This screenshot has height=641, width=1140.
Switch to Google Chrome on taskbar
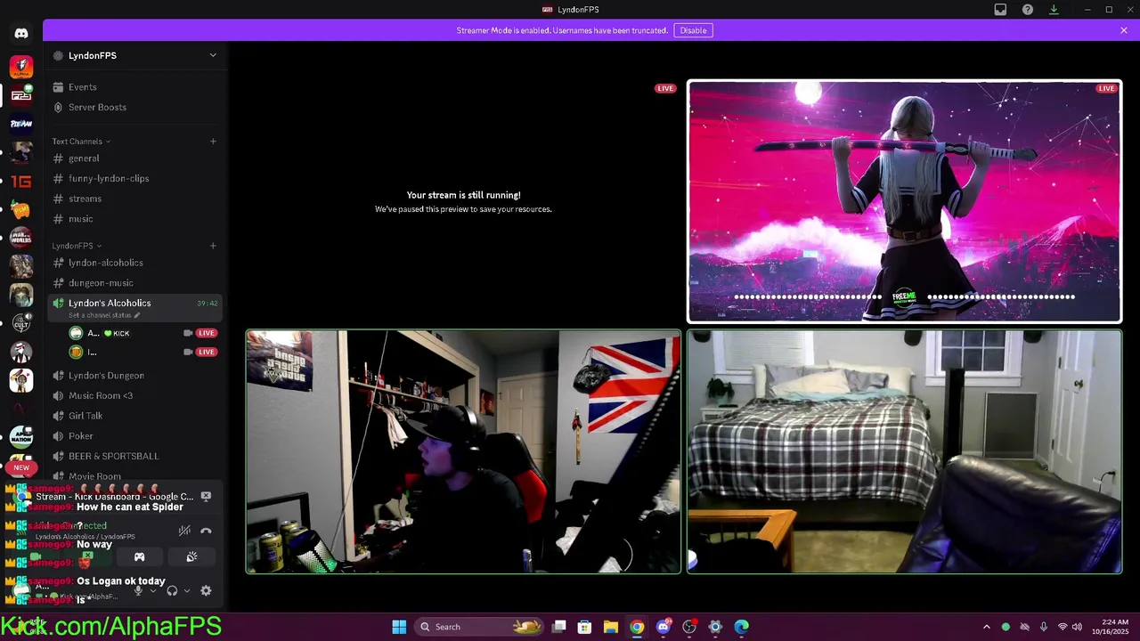tap(637, 627)
